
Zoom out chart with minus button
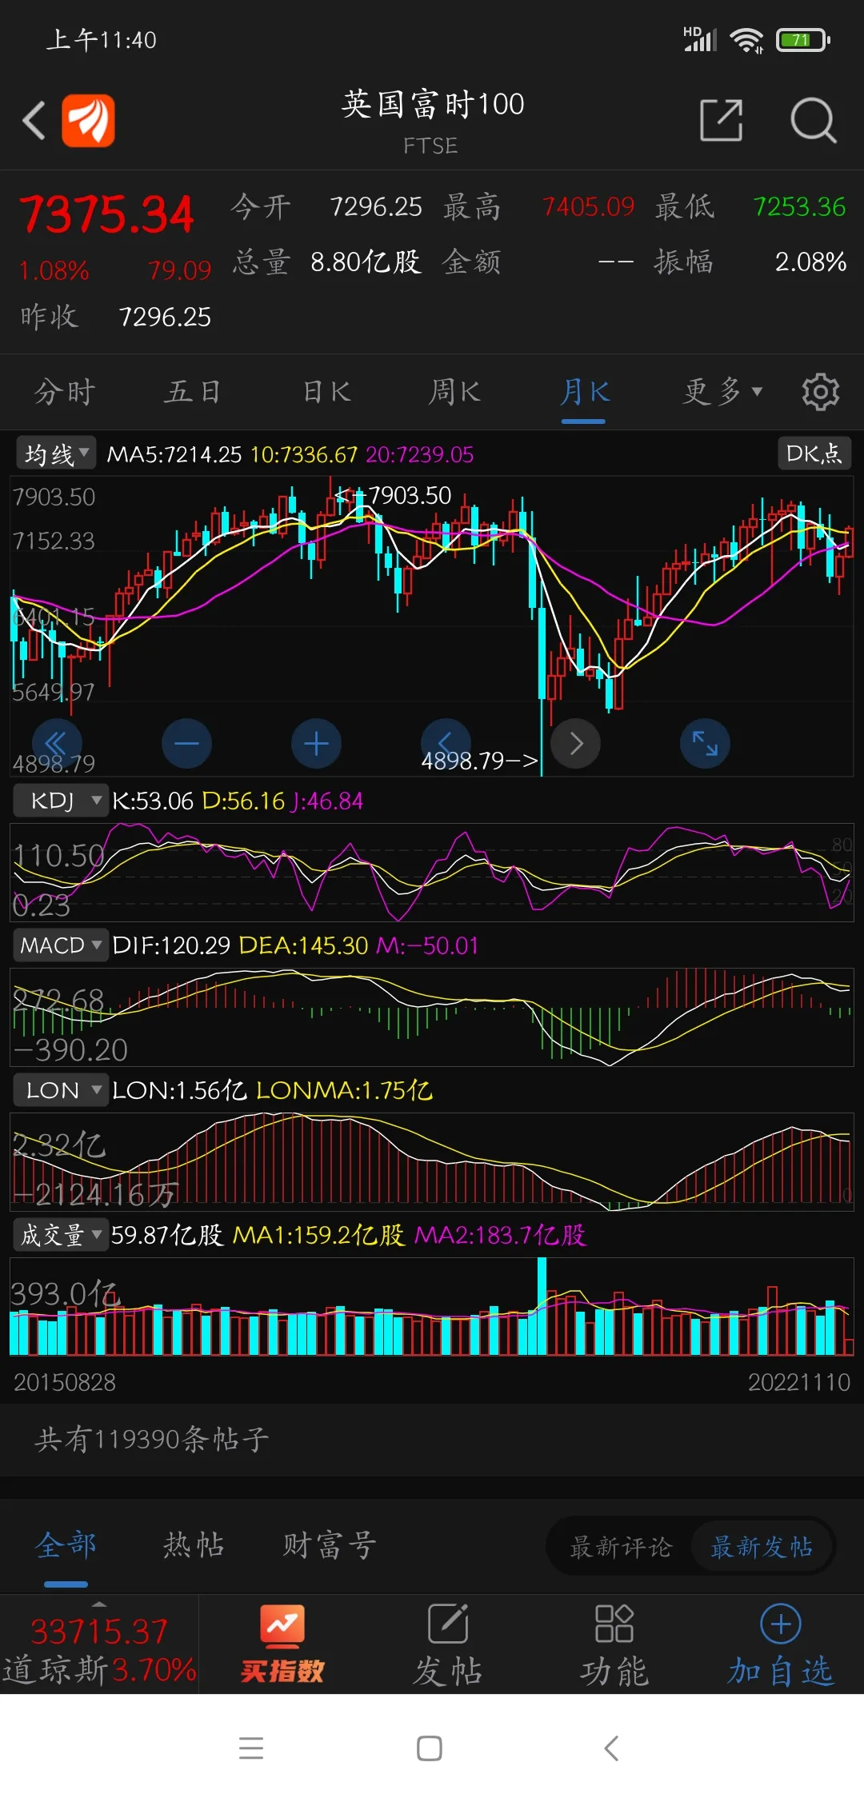pyautogui.click(x=186, y=743)
